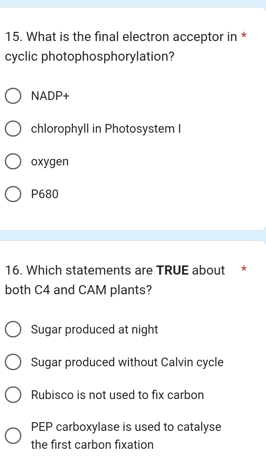This screenshot has height=468, width=266.
Task: Choose the PEP carboxylase first carbon fixation option
Action: 13,435
